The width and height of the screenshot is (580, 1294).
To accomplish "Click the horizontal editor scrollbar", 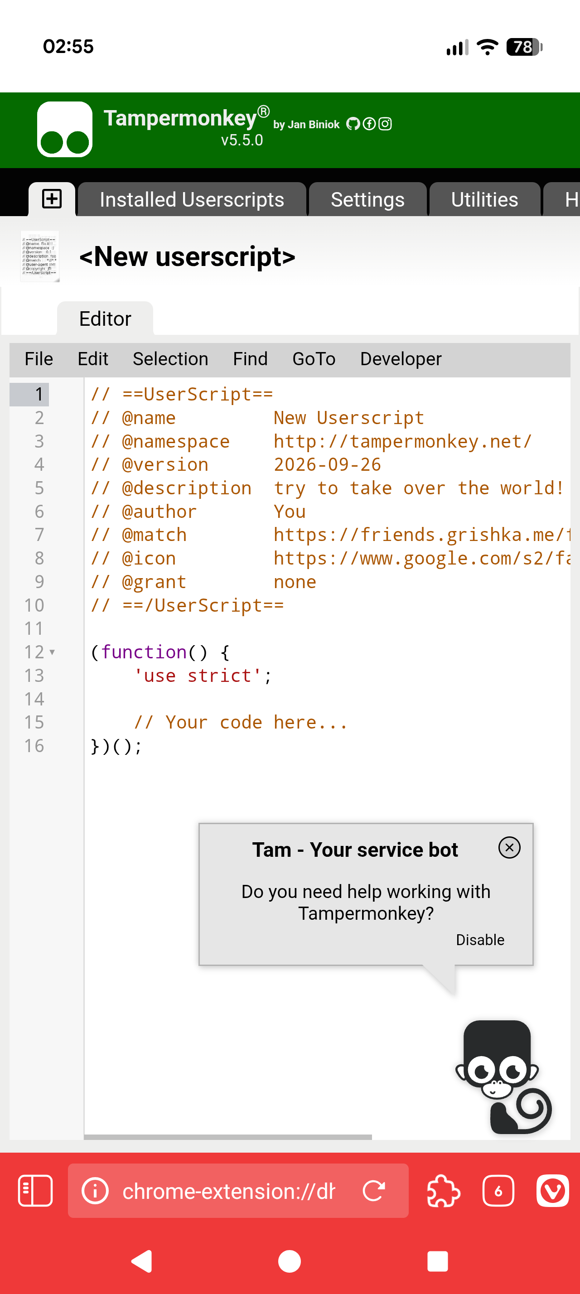I will 228,1137.
